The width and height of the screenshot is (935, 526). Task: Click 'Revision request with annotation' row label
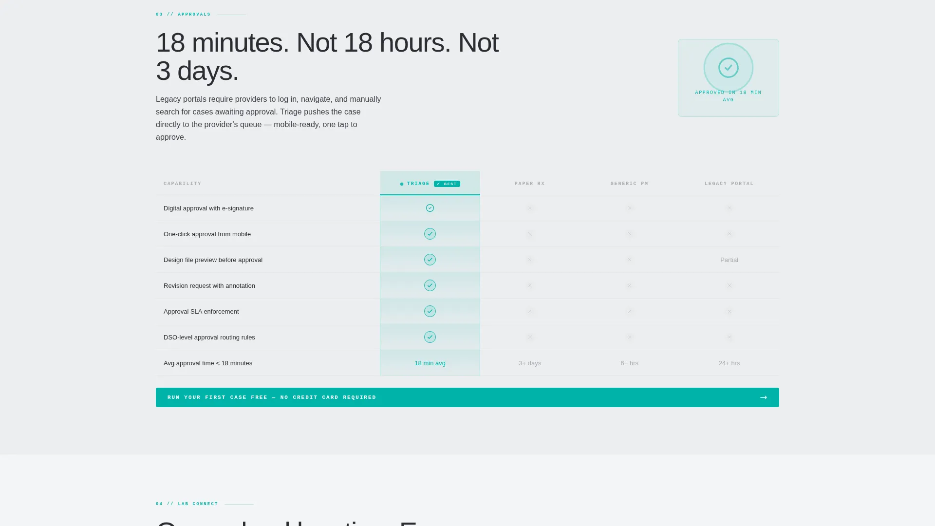point(209,286)
